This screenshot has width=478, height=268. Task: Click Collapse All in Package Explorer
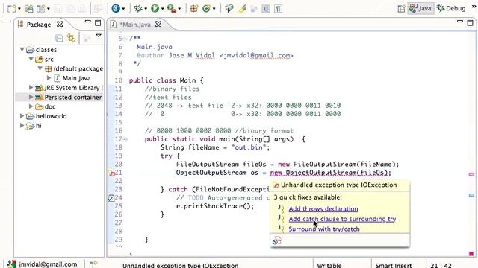(59, 38)
